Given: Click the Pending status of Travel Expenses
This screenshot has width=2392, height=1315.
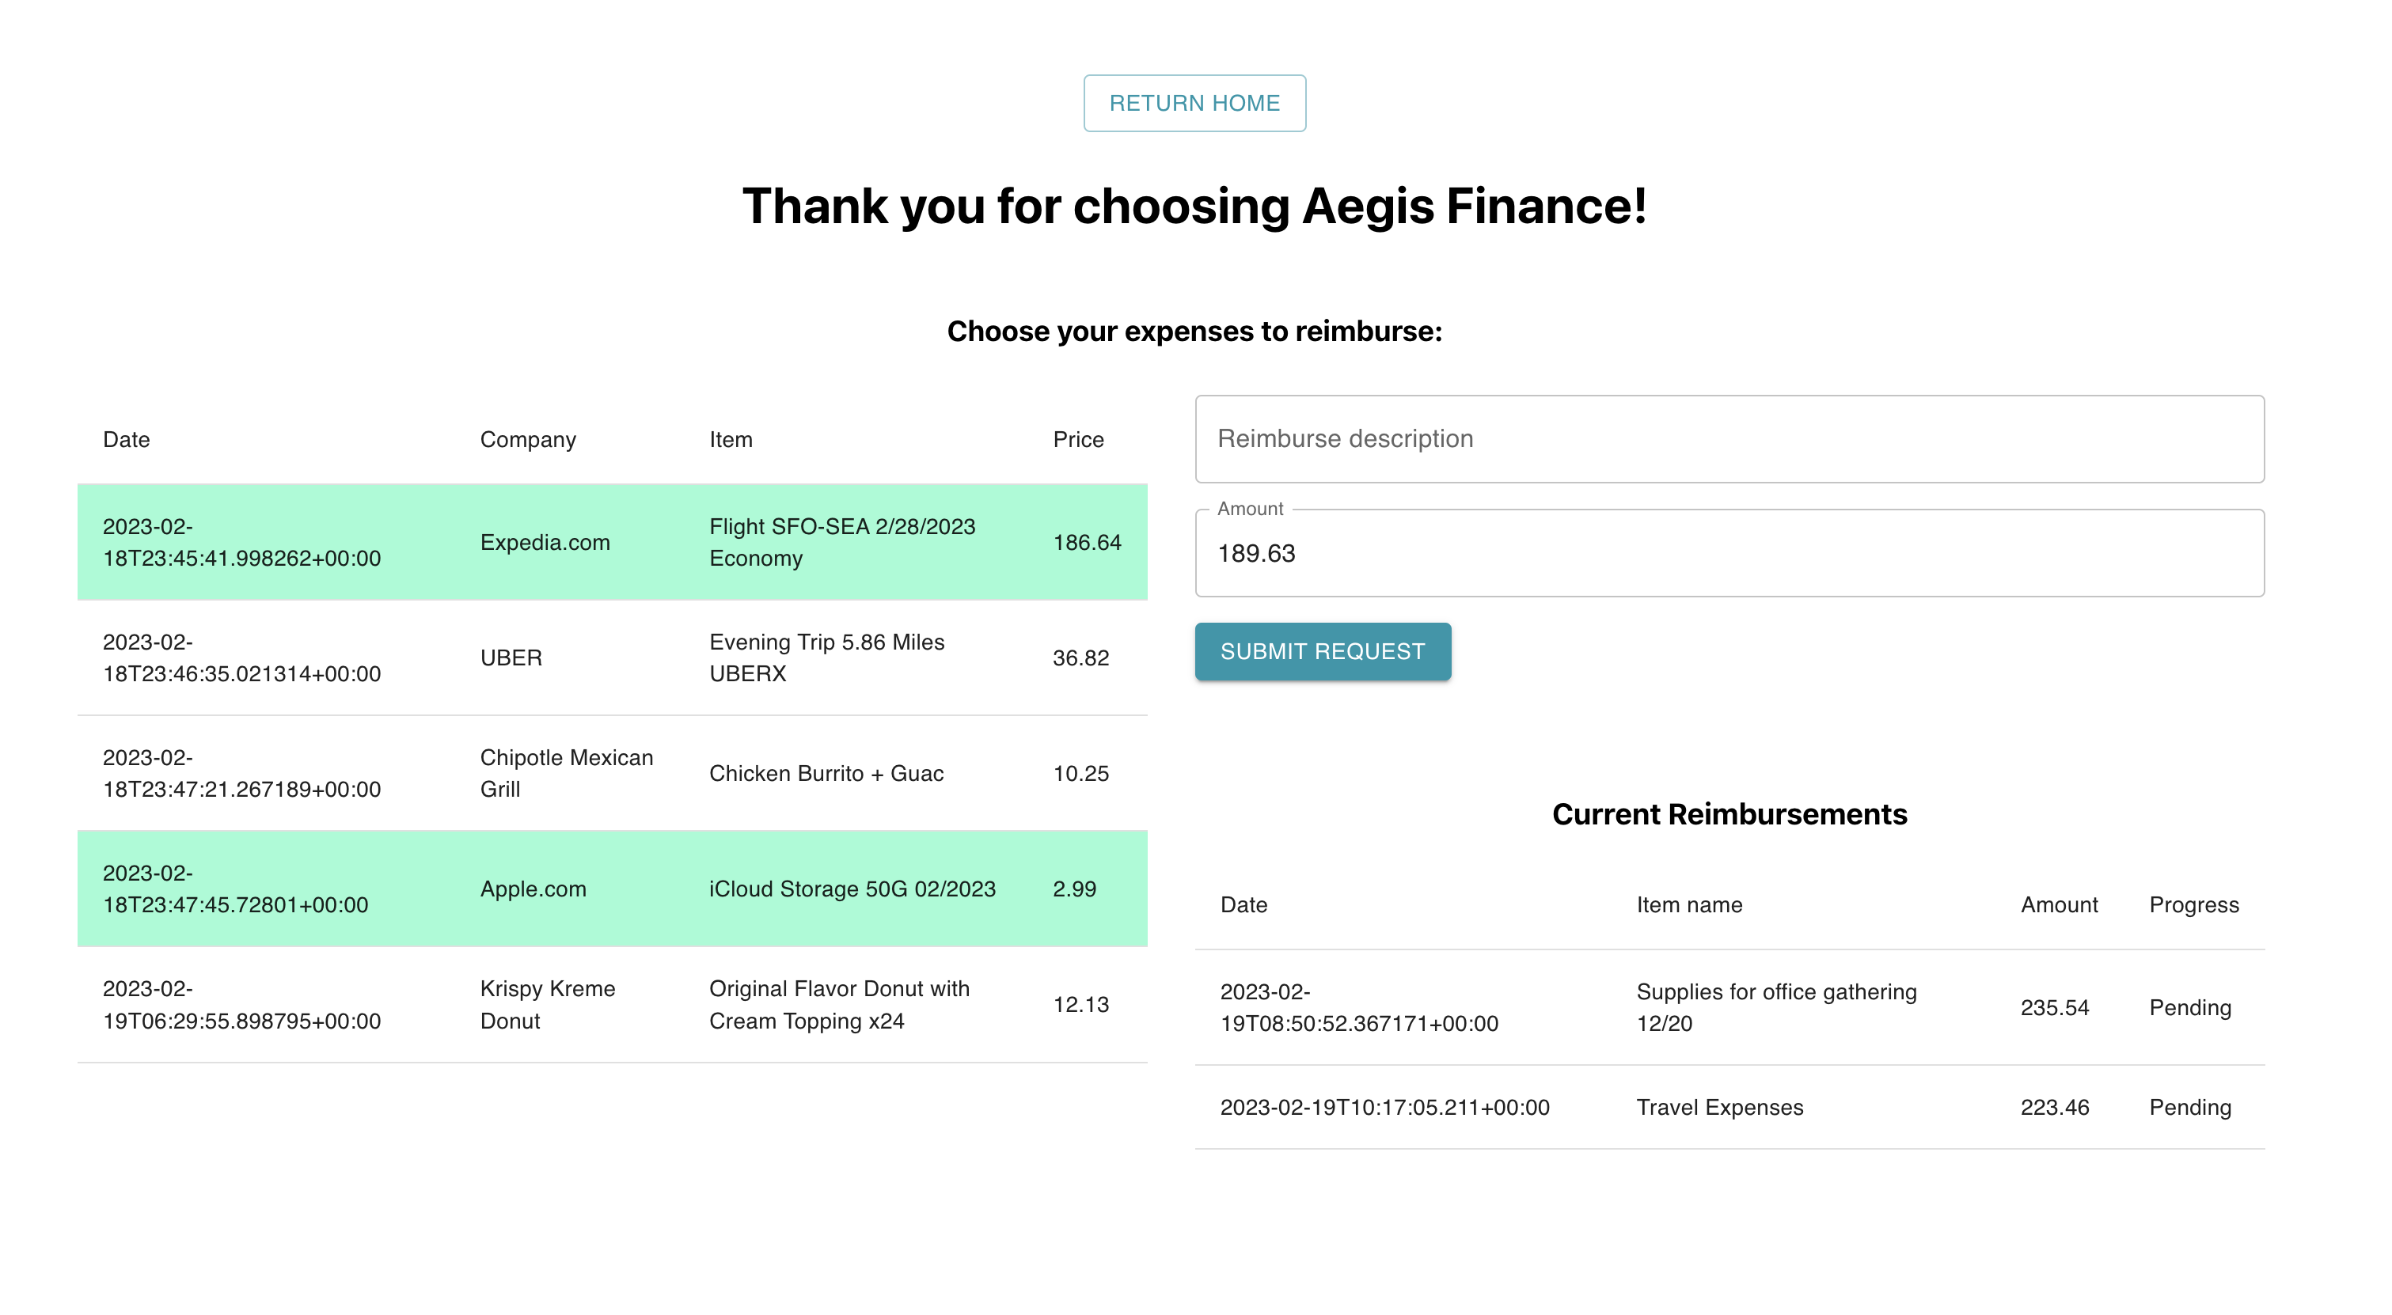Looking at the screenshot, I should [x=2189, y=1107].
